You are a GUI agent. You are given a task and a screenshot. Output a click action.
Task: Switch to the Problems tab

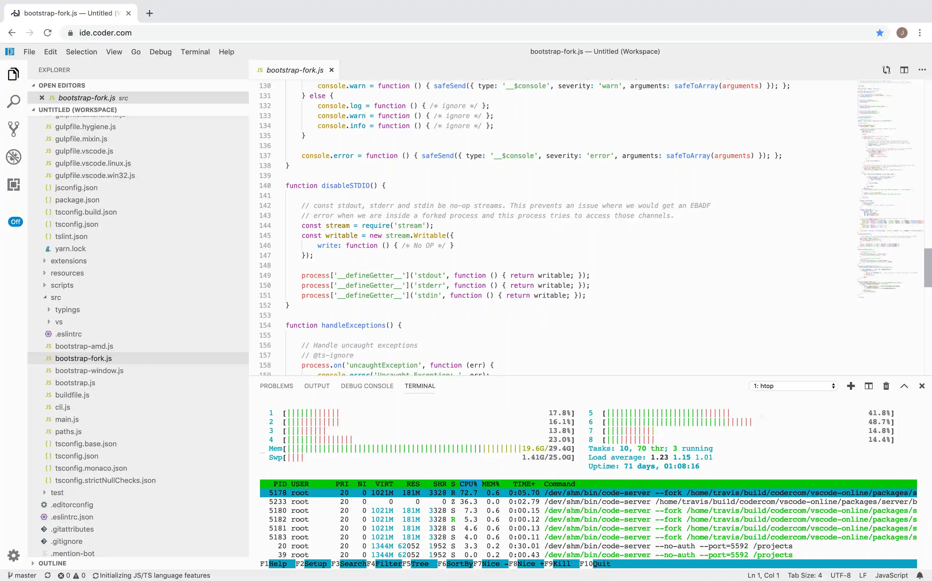pyautogui.click(x=276, y=386)
